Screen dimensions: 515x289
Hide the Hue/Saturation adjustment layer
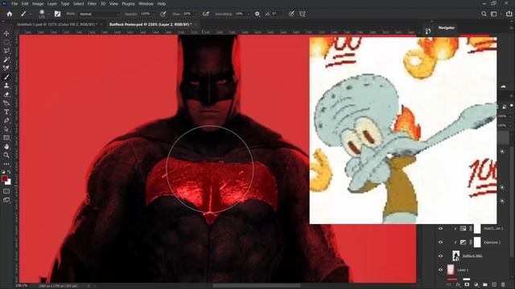click(x=441, y=228)
